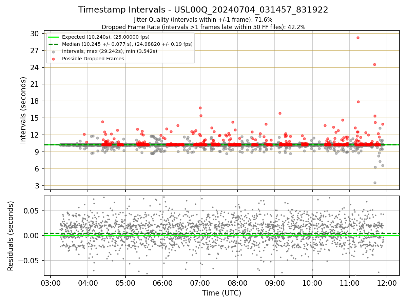Click the 0.00 tick on the residuals axis
The height and width of the screenshot is (305, 407).
32,236
